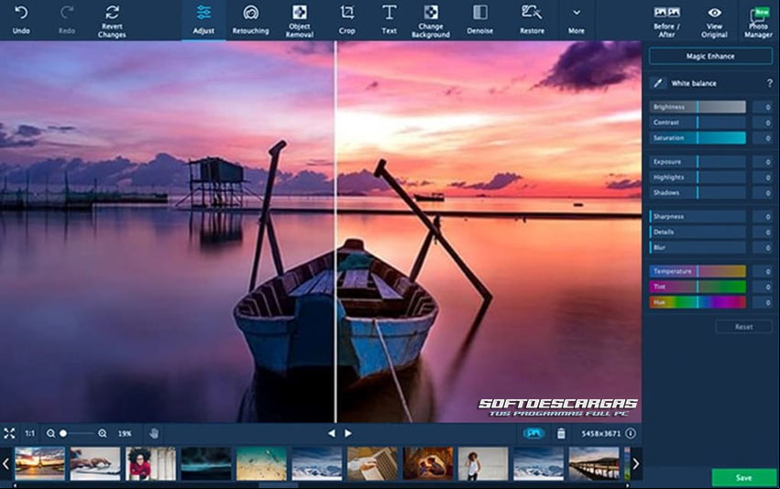Set zoom to 1:1
The height and width of the screenshot is (489, 780).
[x=30, y=433]
